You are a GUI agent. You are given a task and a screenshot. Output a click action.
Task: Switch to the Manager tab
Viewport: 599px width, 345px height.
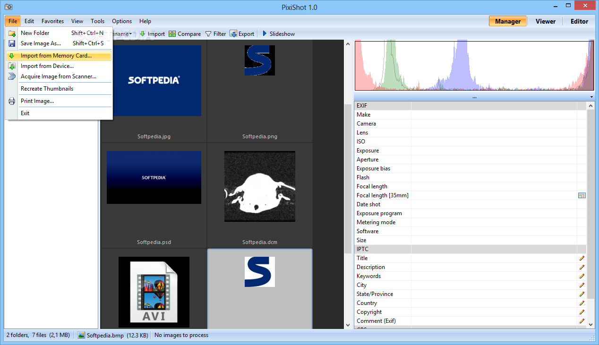[x=508, y=21]
